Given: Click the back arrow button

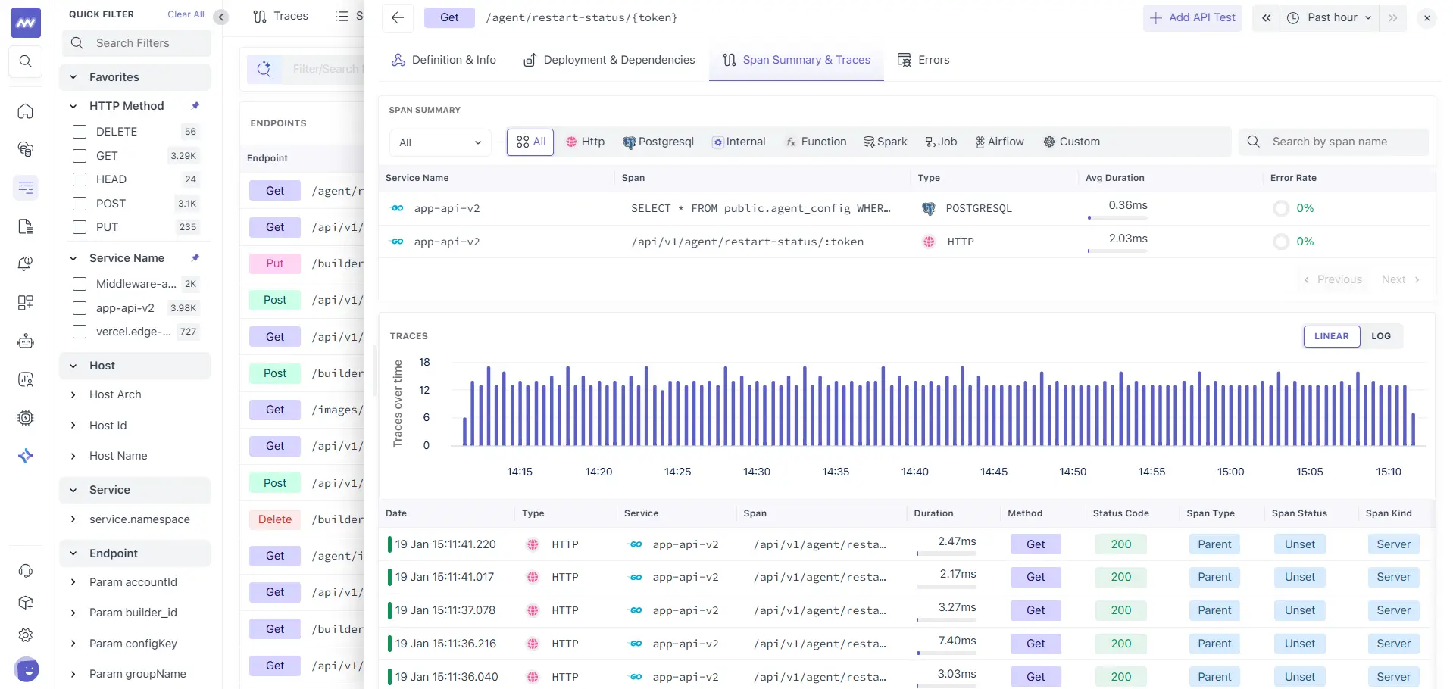Looking at the screenshot, I should click(x=397, y=17).
